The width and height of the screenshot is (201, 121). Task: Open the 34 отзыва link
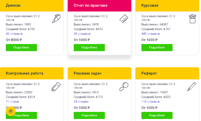click(x=81, y=102)
